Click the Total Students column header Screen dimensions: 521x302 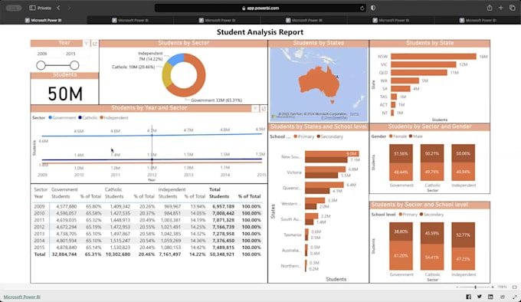[219, 196]
